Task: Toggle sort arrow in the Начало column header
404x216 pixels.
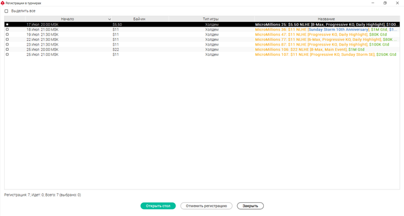Action: click(x=109, y=19)
